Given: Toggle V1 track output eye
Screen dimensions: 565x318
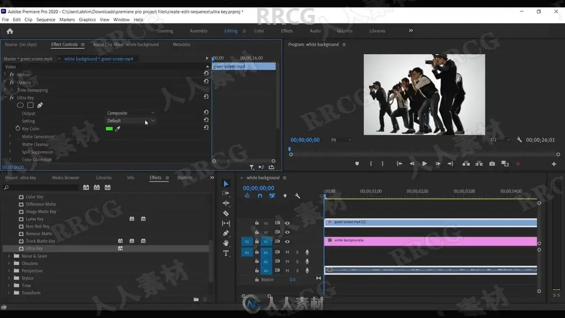Looking at the screenshot, I should (287, 242).
